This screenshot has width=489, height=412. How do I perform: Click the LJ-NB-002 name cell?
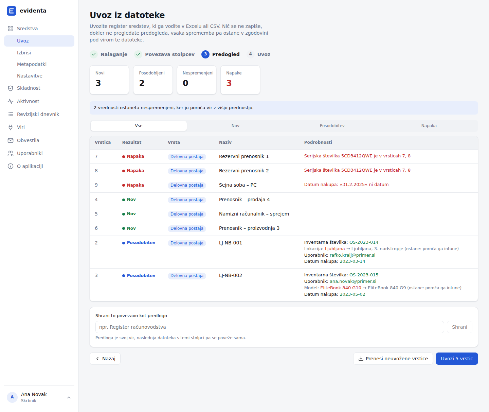[231, 275]
